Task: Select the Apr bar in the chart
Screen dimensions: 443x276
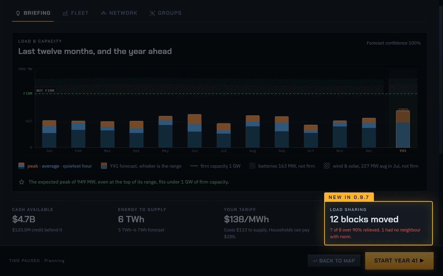Action: pos(136,134)
